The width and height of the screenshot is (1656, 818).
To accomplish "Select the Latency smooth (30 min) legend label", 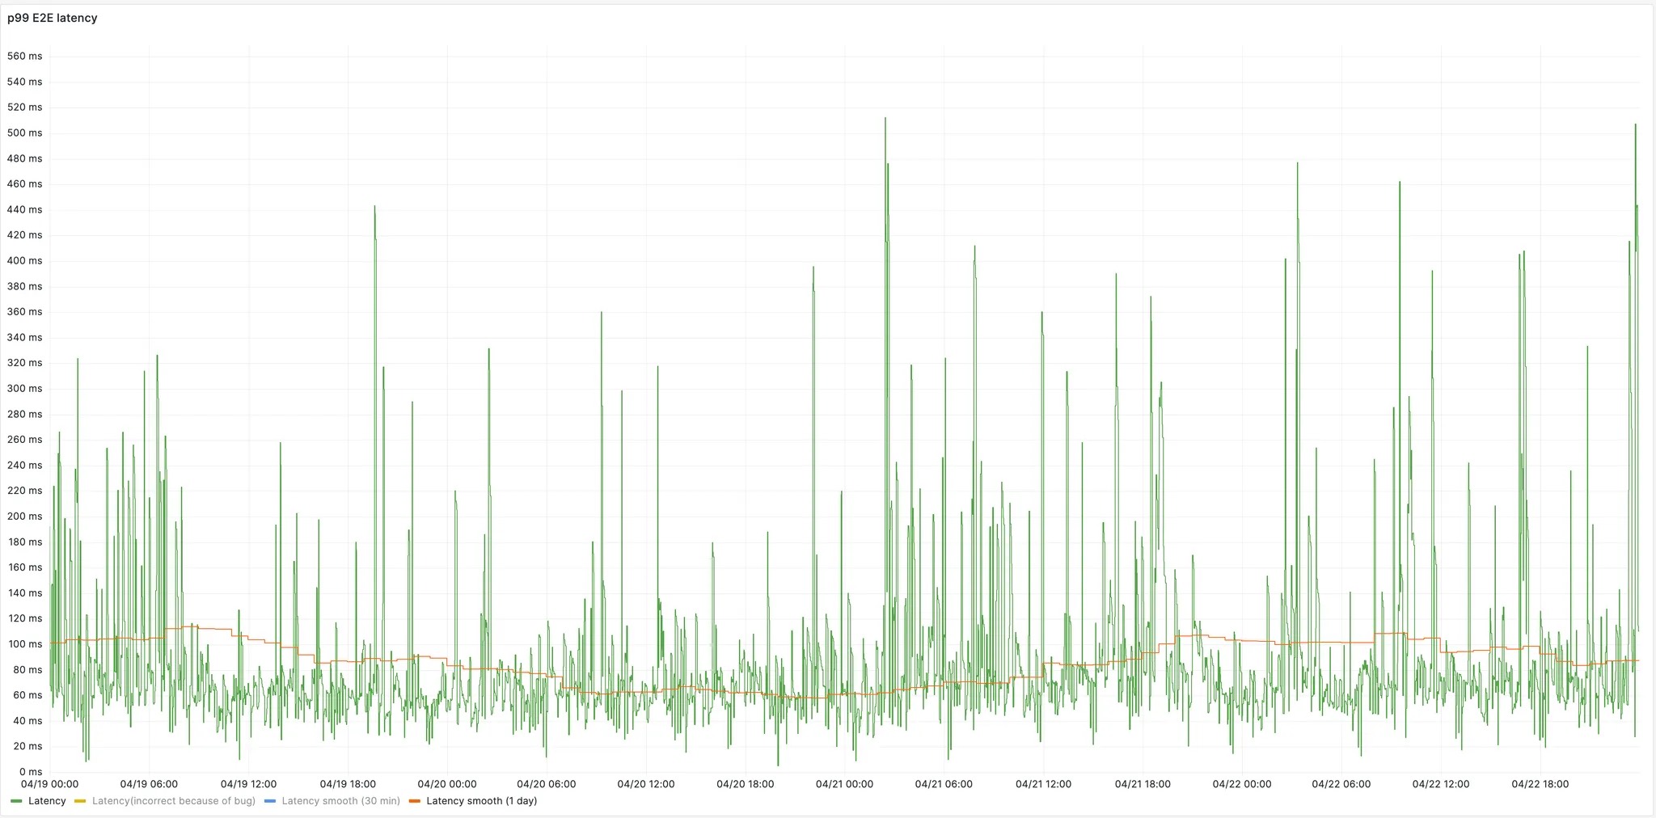I will [340, 801].
